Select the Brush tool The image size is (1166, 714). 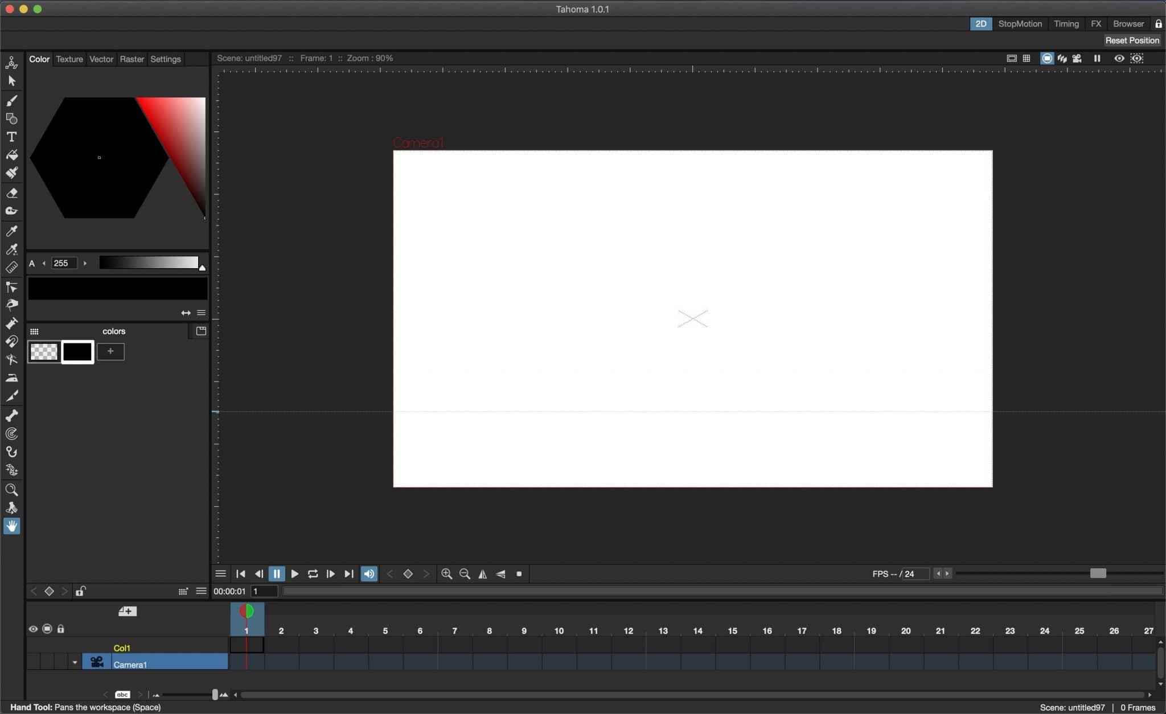tap(11, 100)
